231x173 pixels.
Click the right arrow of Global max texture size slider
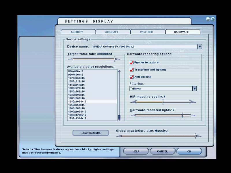point(199,136)
